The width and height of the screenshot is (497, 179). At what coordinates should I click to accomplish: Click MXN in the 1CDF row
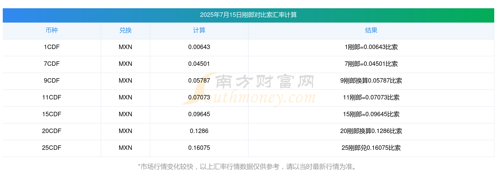pyautogui.click(x=125, y=47)
